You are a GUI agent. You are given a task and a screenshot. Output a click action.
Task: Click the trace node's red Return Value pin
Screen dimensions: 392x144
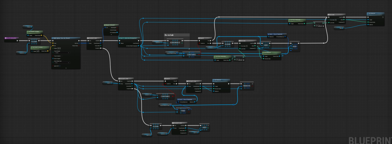(79, 46)
